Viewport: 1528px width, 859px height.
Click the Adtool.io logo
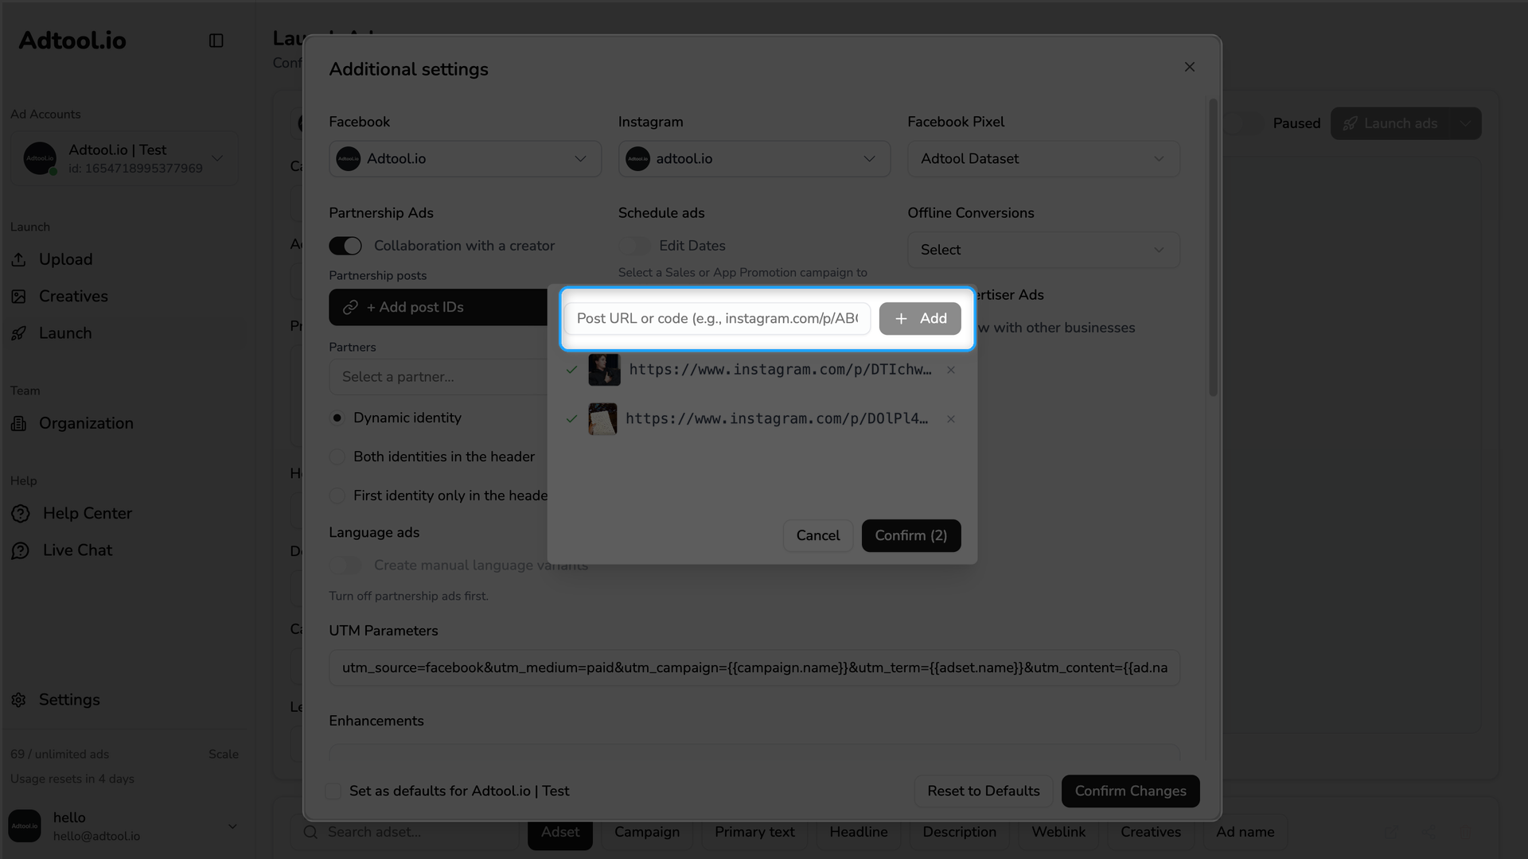[x=72, y=41]
